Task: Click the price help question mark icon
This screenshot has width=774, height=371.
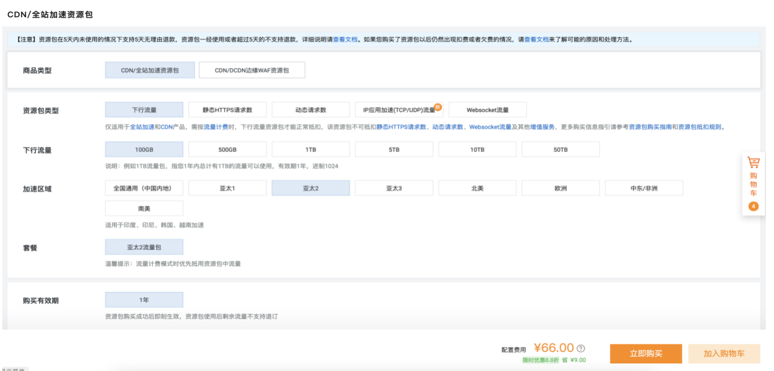Action: coord(581,348)
